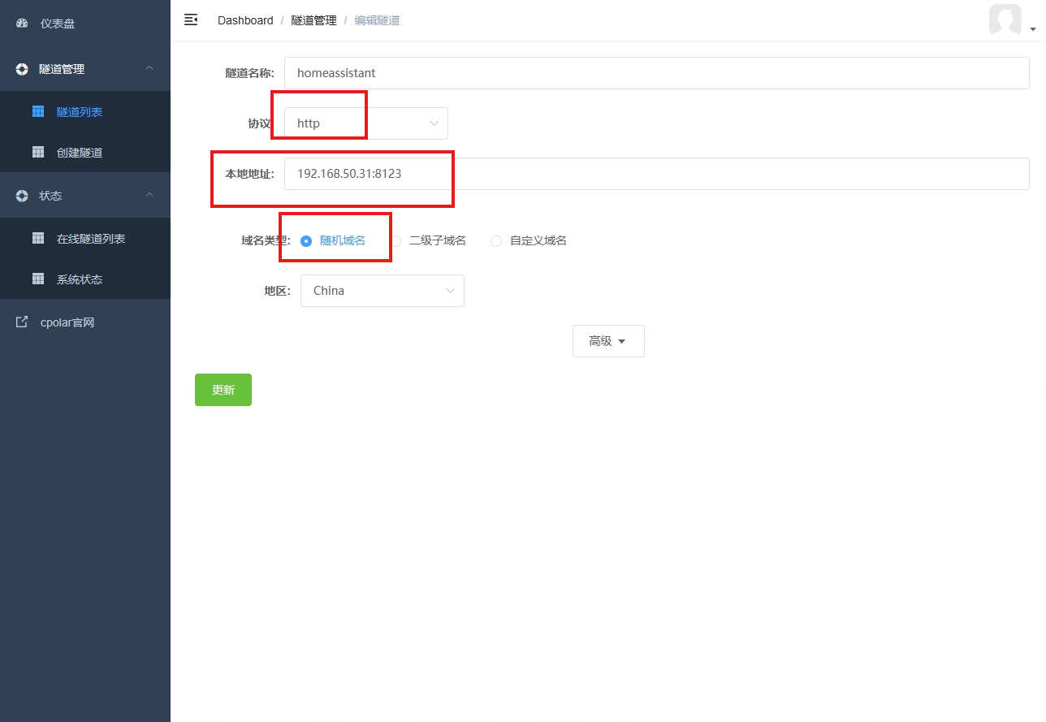Click the 编辑隧道 breadcrumb text
This screenshot has height=722, width=1046.
click(x=378, y=20)
